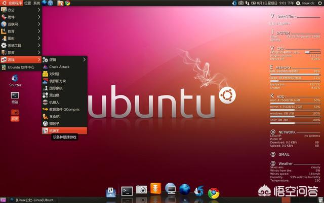Launch Chrome from the dock
Viewport: 324px width, 203px height.
coord(214,193)
